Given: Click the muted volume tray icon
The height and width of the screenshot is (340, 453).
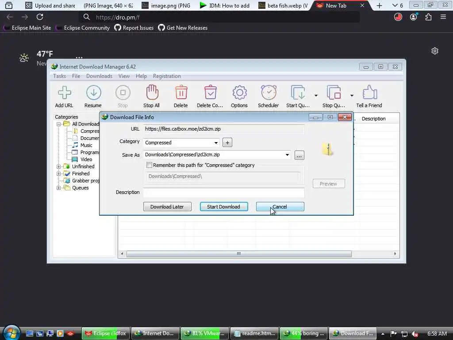Looking at the screenshot, I should pos(415,334).
